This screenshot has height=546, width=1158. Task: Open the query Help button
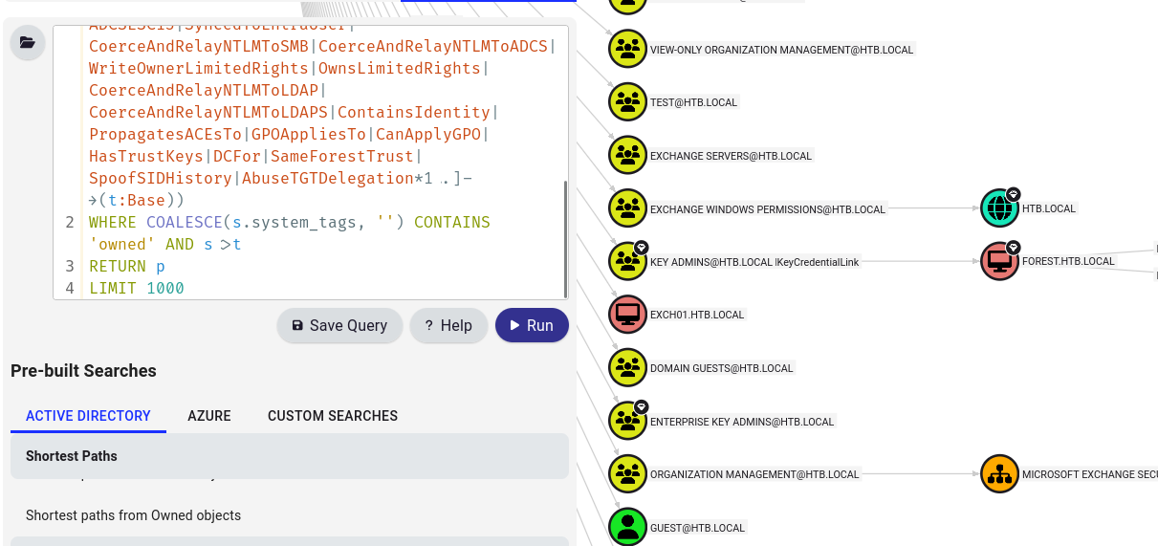[448, 325]
